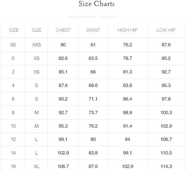
Task: Select high hip value 76.2 in first row
Action: [127, 45]
